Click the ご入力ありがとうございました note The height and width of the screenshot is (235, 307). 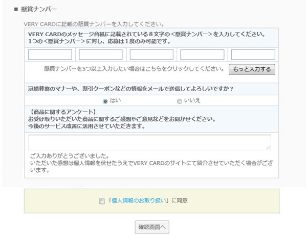(70, 156)
